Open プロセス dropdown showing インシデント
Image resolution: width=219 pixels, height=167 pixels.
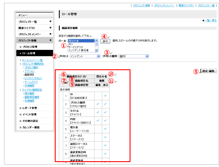85,56
